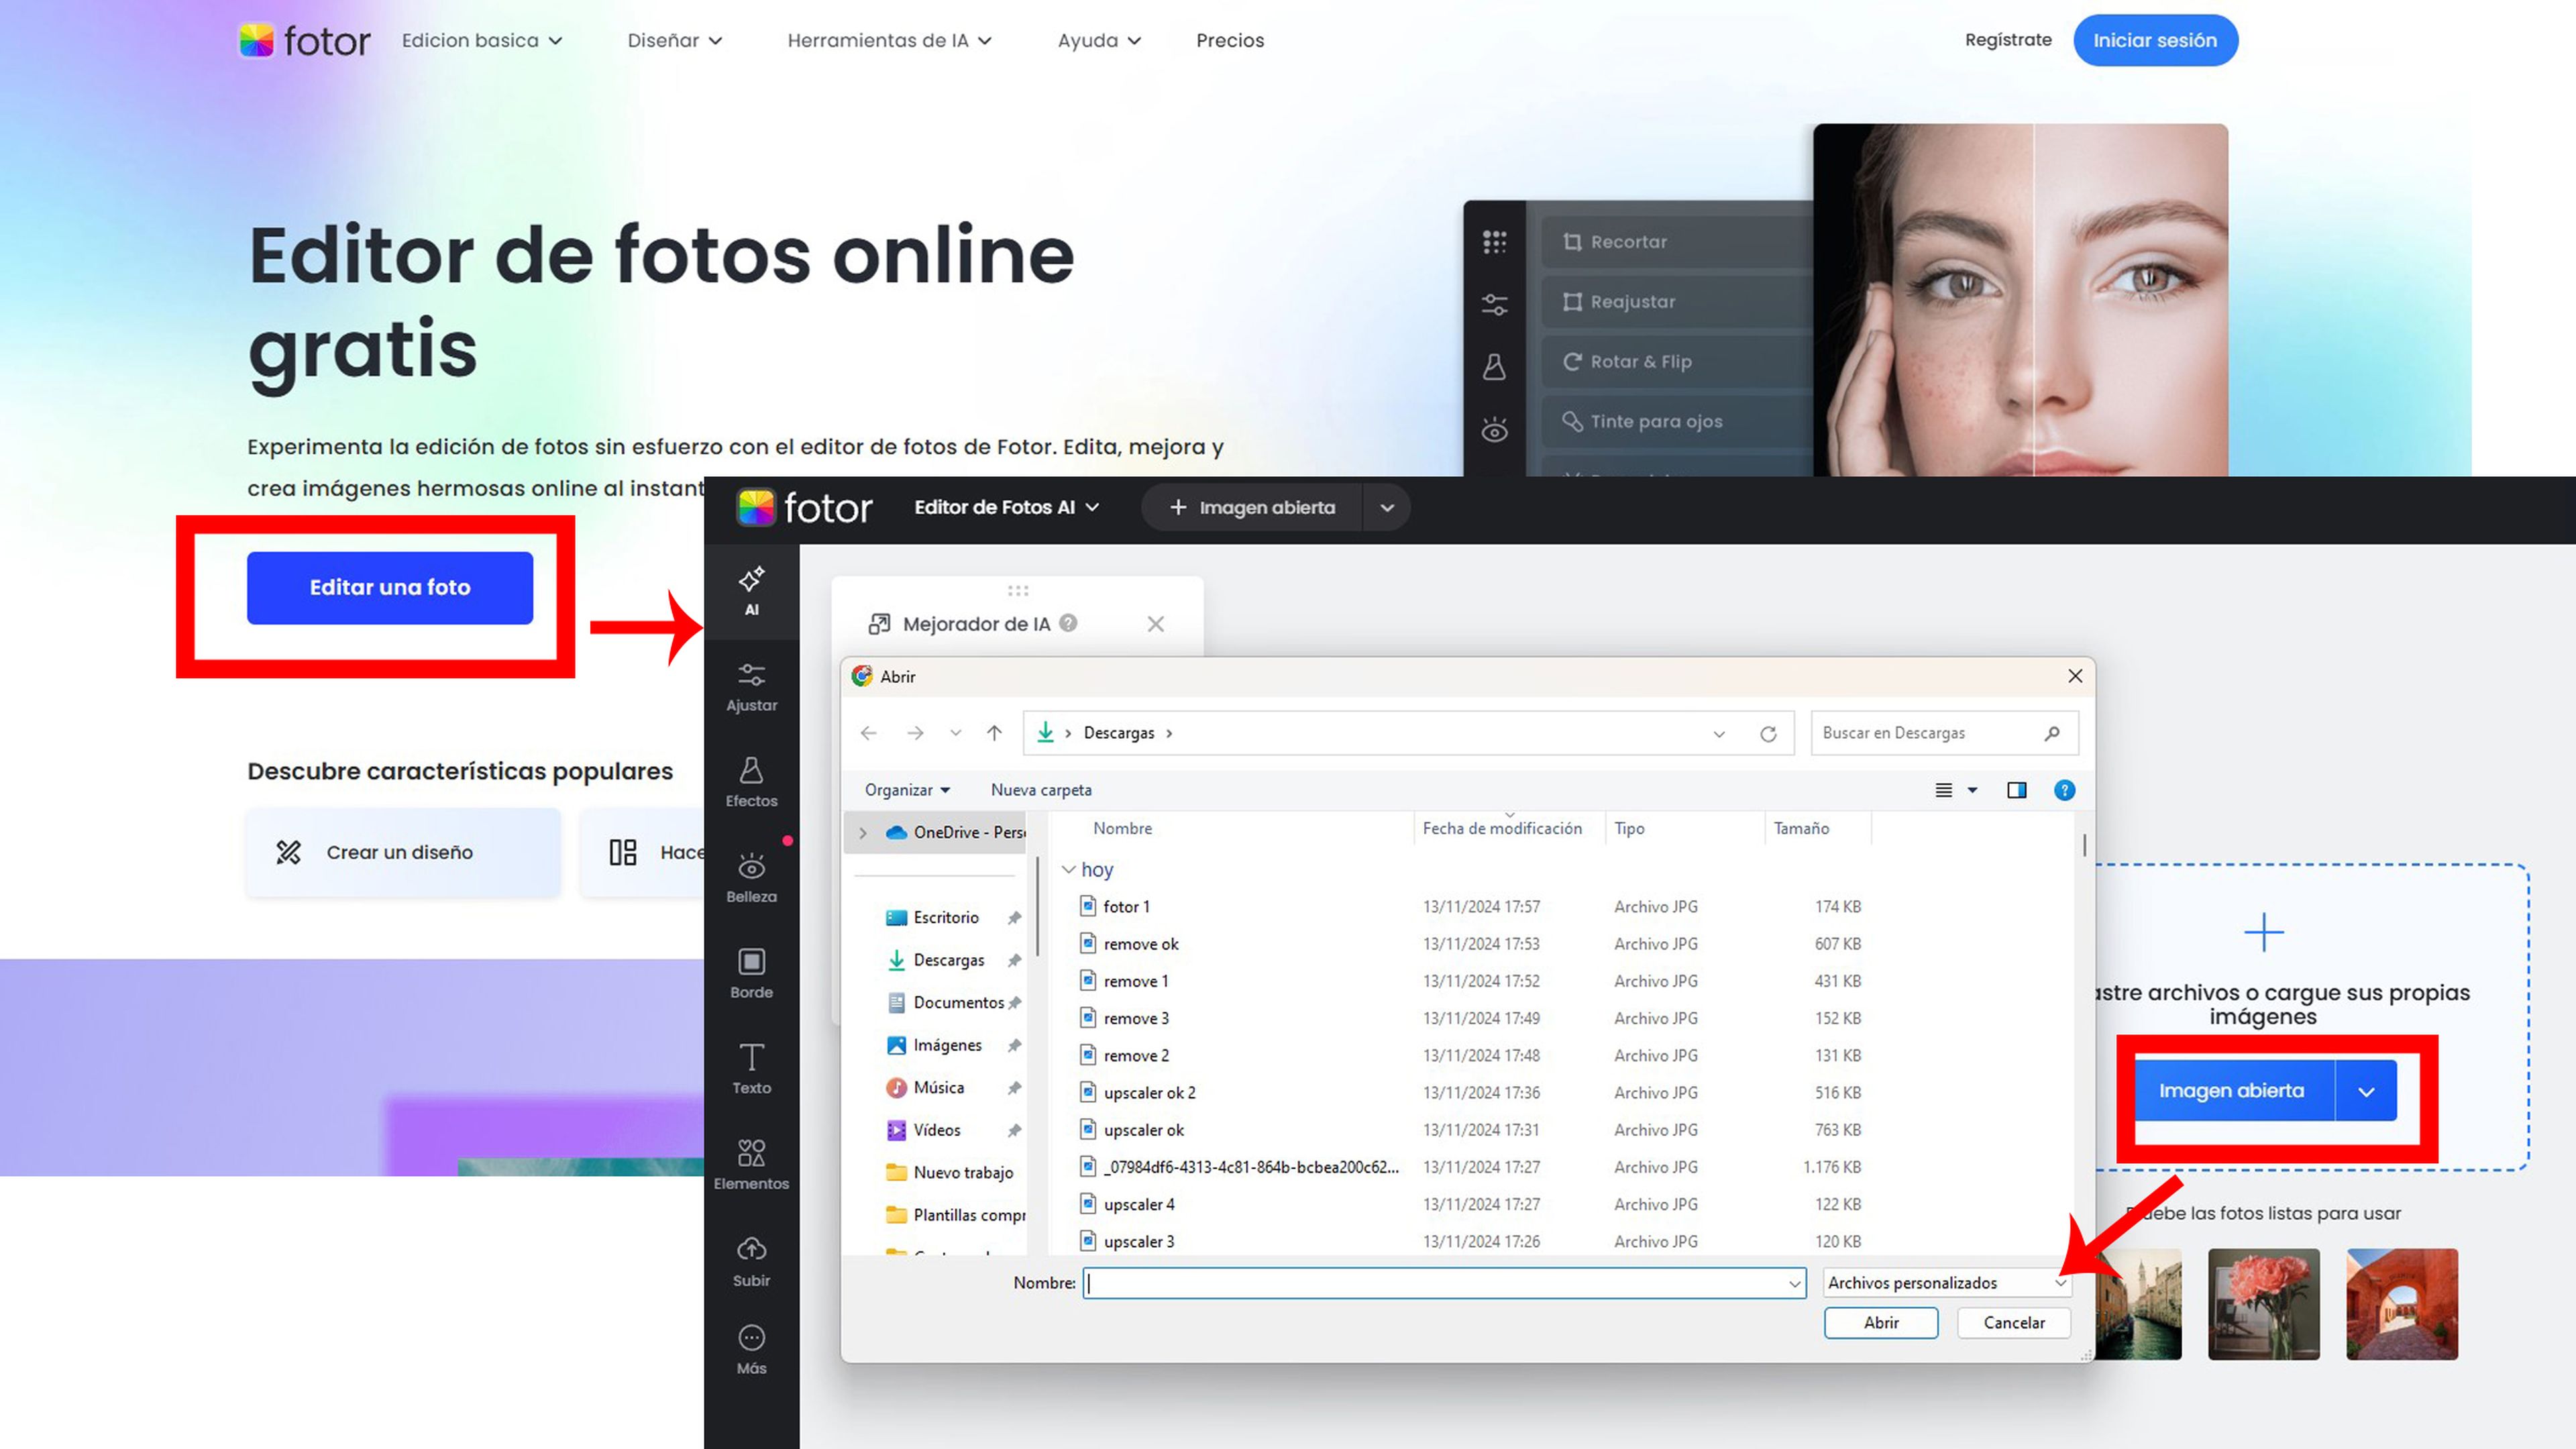Toggle the preview pane in the file dialog

pyautogui.click(x=2017, y=790)
